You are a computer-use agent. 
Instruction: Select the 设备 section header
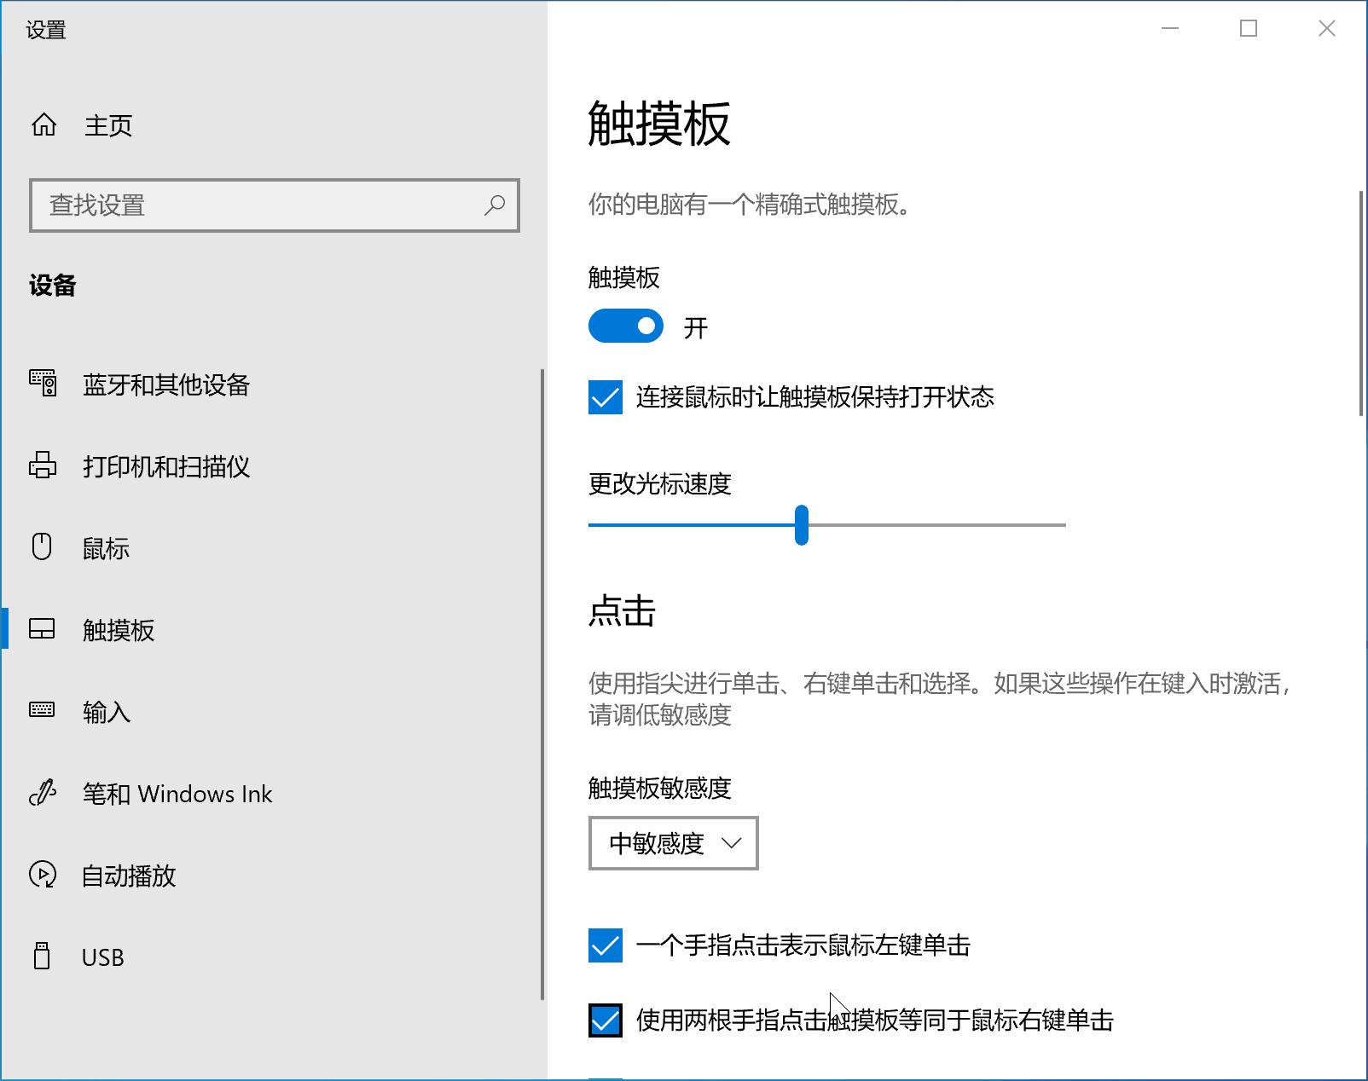click(x=54, y=286)
